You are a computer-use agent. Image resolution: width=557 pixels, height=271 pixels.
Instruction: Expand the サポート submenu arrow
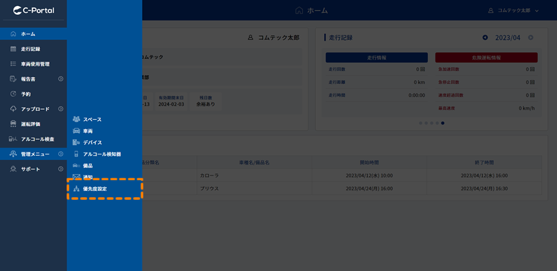[x=60, y=169]
